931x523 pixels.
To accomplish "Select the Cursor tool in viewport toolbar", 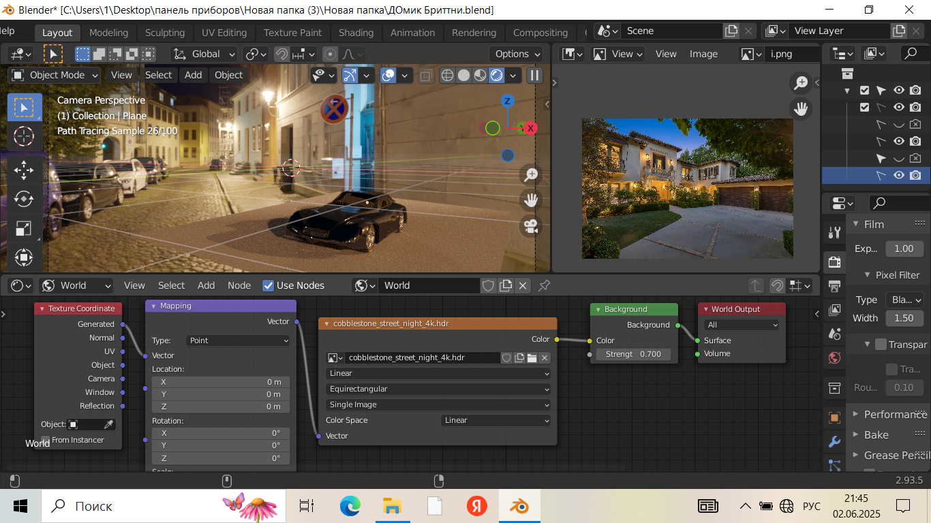I will (24, 136).
